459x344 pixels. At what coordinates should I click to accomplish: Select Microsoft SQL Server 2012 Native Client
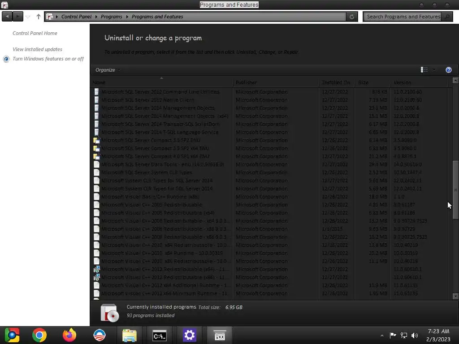point(147,100)
